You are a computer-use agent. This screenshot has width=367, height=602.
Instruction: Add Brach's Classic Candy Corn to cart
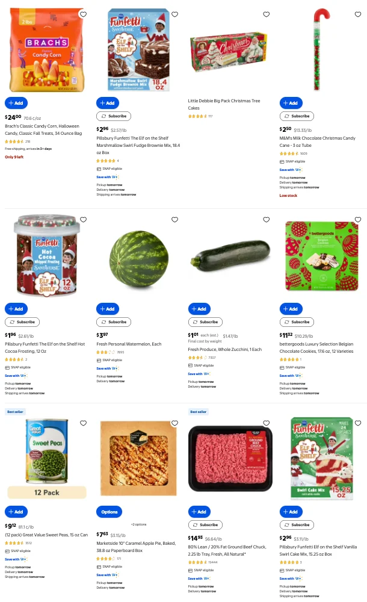click(x=16, y=103)
